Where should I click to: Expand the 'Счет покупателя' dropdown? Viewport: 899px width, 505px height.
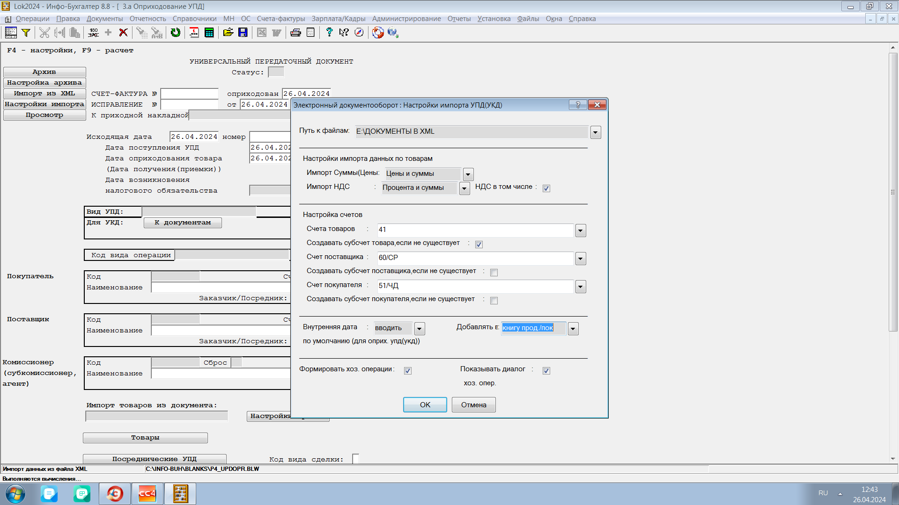click(x=580, y=287)
